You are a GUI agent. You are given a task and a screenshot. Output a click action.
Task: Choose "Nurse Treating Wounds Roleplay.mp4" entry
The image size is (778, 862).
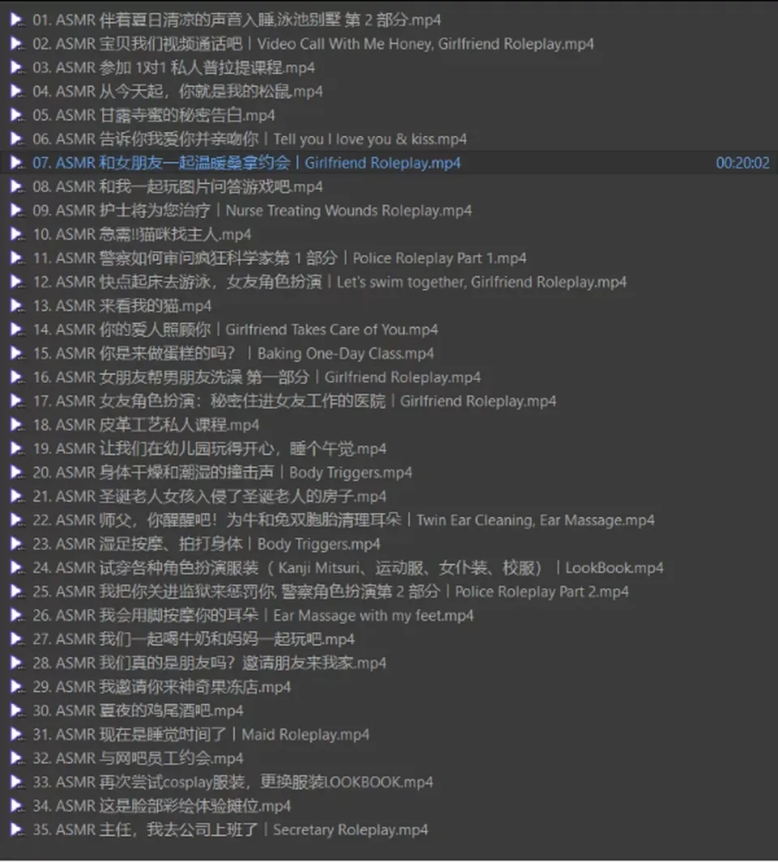[x=252, y=211]
